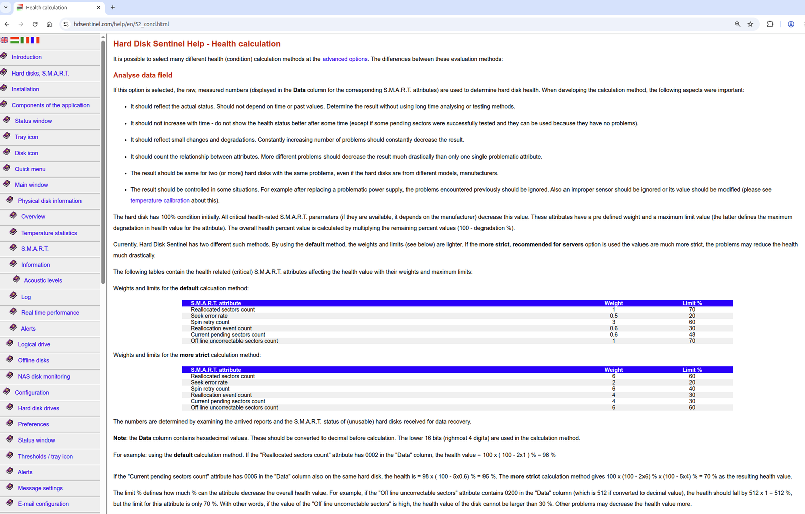Click the limit value "48" in default table

tap(692, 335)
